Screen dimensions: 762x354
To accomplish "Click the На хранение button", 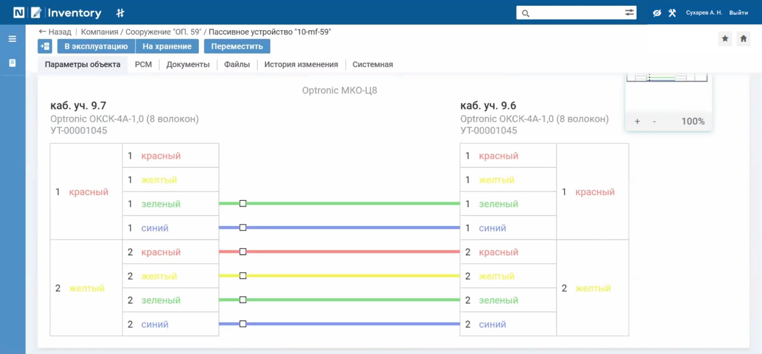I will [x=167, y=46].
